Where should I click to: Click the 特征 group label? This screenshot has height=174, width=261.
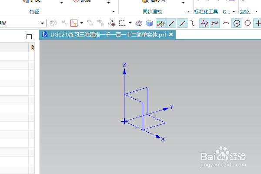tap(34, 12)
